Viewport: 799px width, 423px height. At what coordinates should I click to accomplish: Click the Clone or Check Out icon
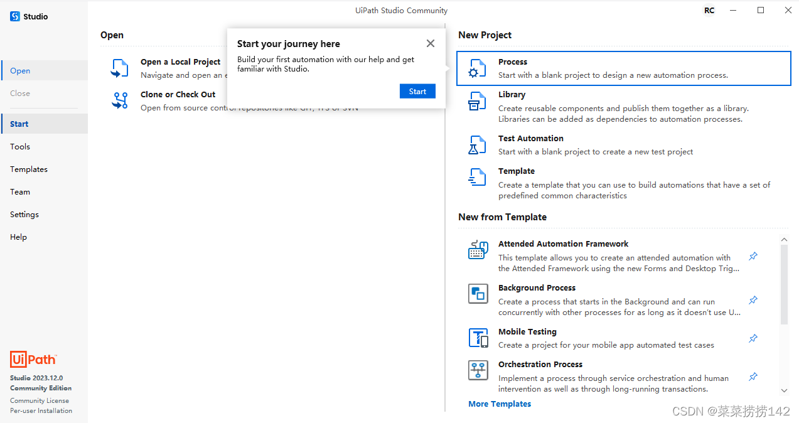coord(120,100)
